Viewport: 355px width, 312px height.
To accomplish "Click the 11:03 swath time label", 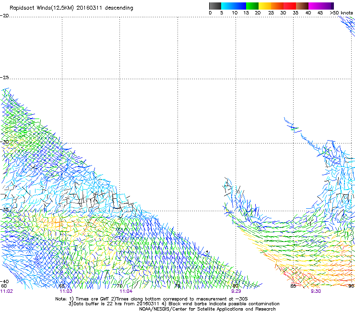I will coord(66,291).
